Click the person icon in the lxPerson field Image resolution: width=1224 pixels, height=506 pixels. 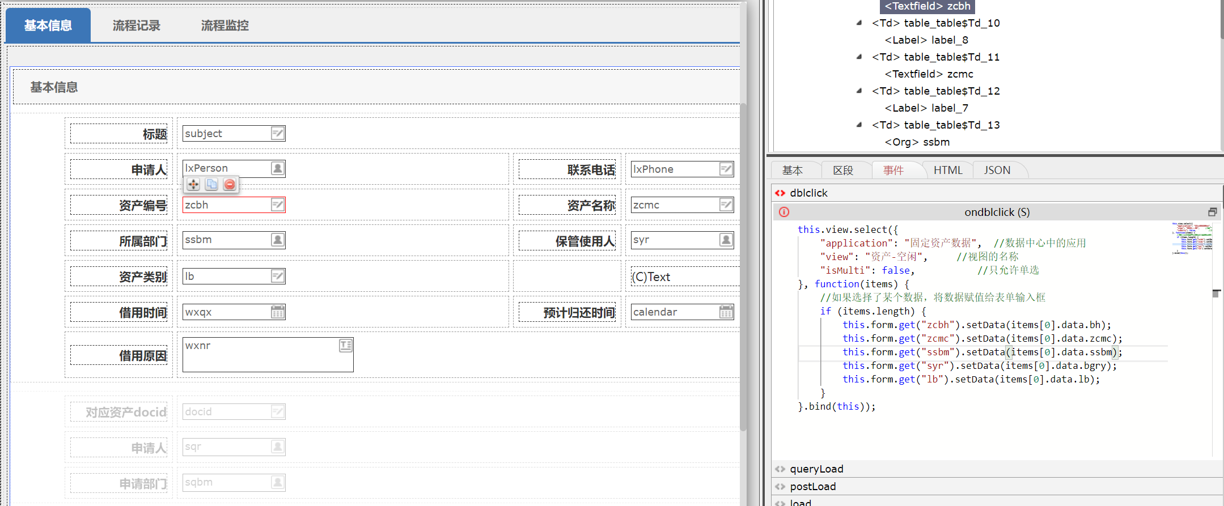tap(277, 168)
